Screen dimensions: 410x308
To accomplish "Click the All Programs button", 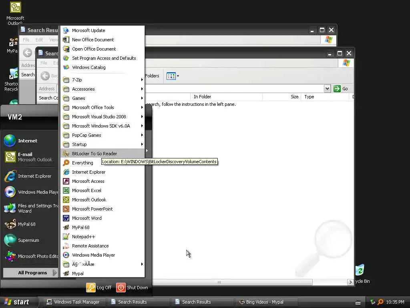I will click(x=30, y=273).
